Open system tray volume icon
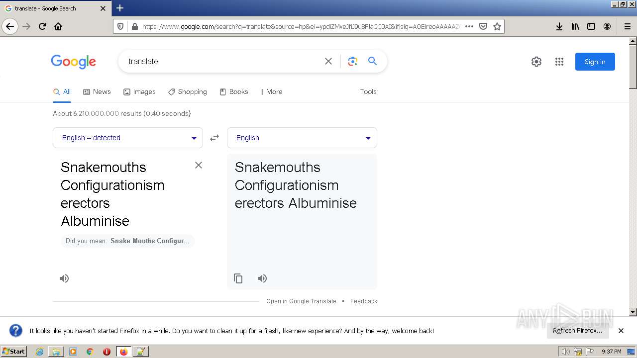 (565, 352)
